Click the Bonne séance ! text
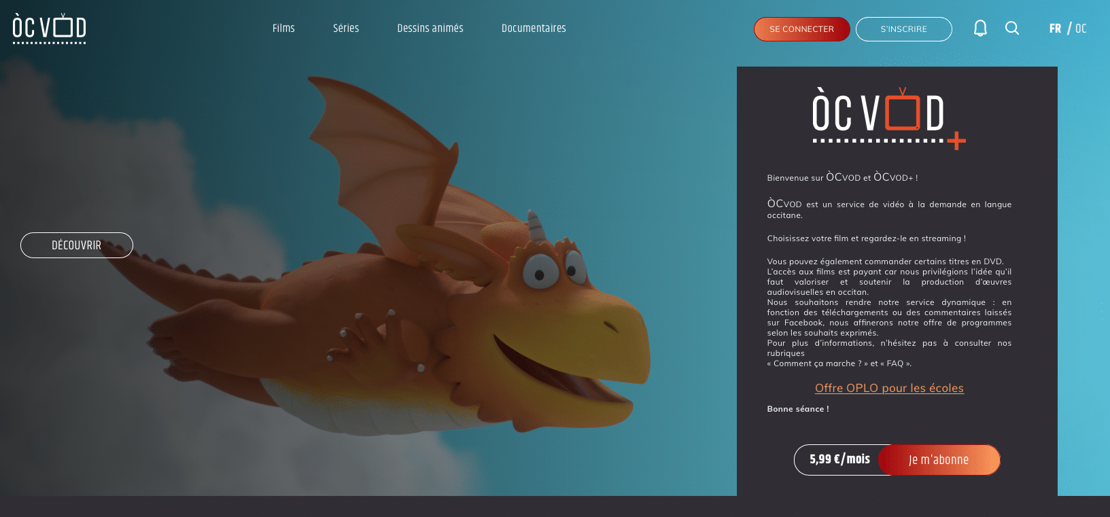 [798, 409]
